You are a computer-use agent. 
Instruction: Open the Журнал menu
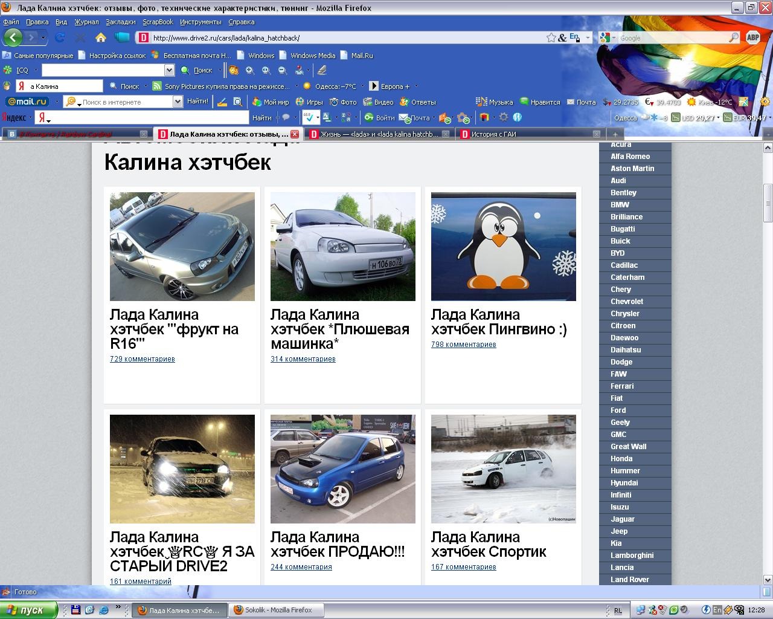[x=86, y=22]
